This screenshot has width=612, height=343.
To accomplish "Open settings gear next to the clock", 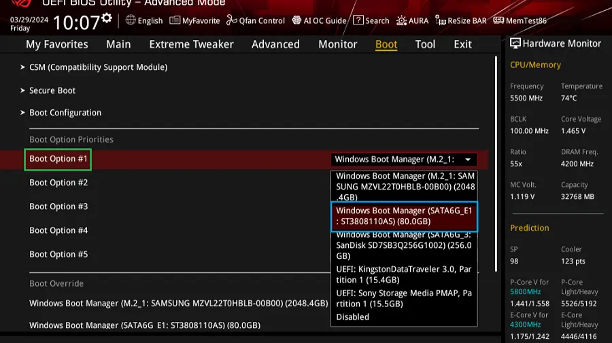I will pos(107,18).
